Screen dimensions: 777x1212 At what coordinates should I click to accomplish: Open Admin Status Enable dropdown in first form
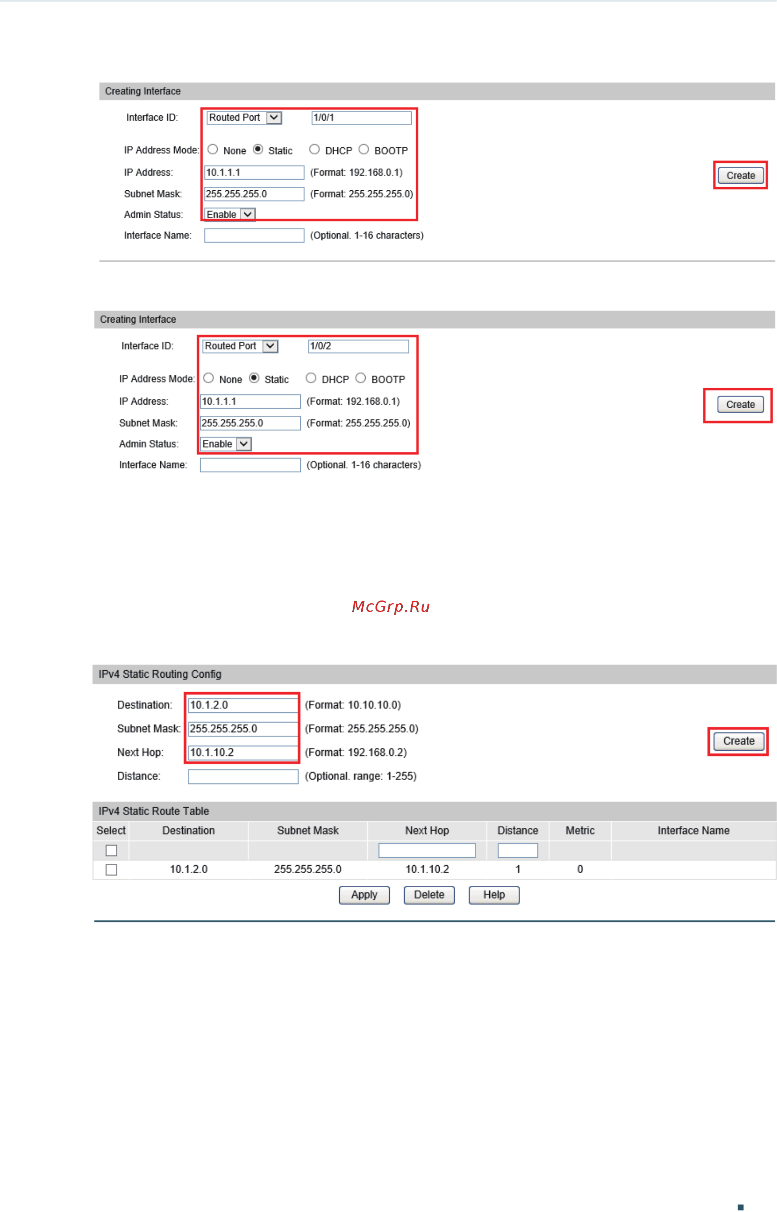click(x=229, y=215)
